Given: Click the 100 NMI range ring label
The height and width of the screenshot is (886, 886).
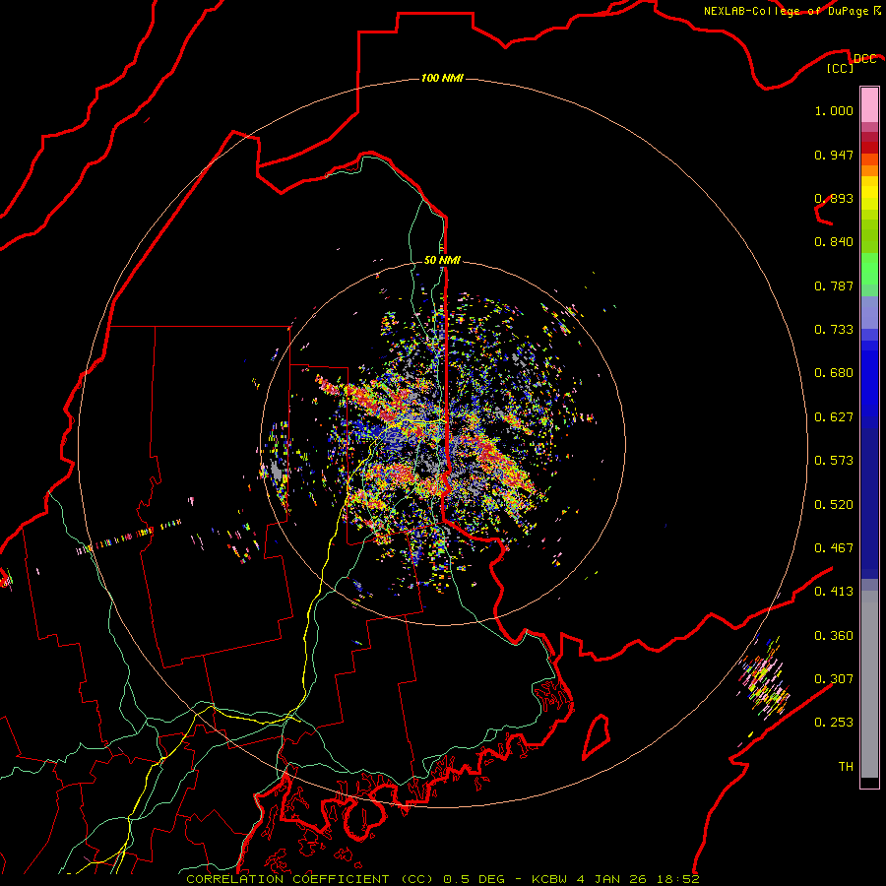Looking at the screenshot, I should coord(442,78).
